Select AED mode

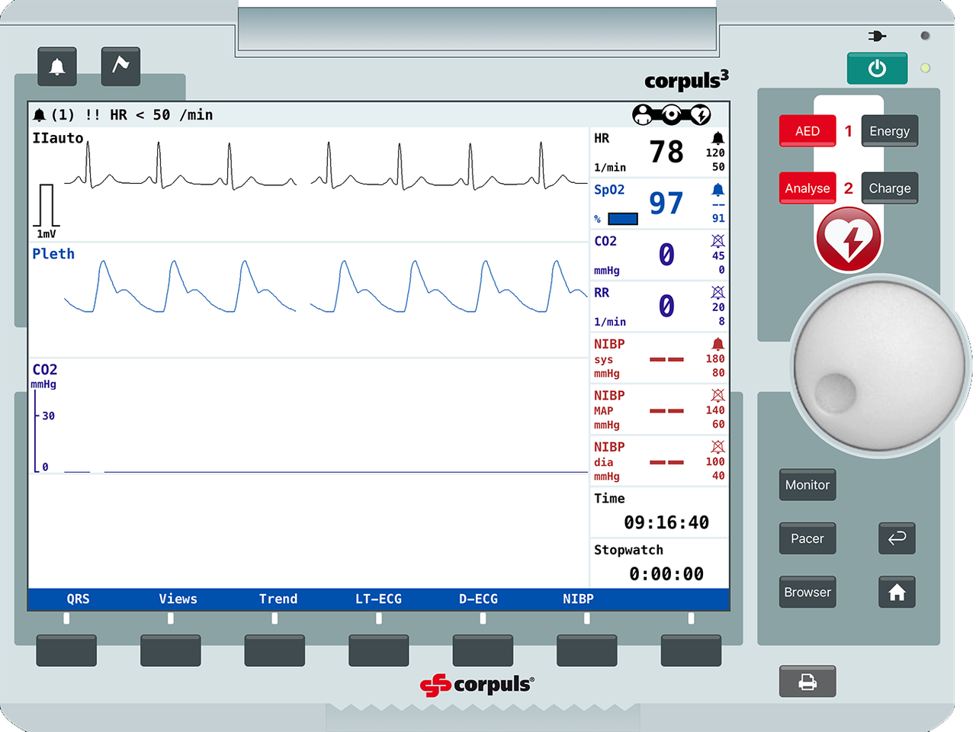[807, 131]
